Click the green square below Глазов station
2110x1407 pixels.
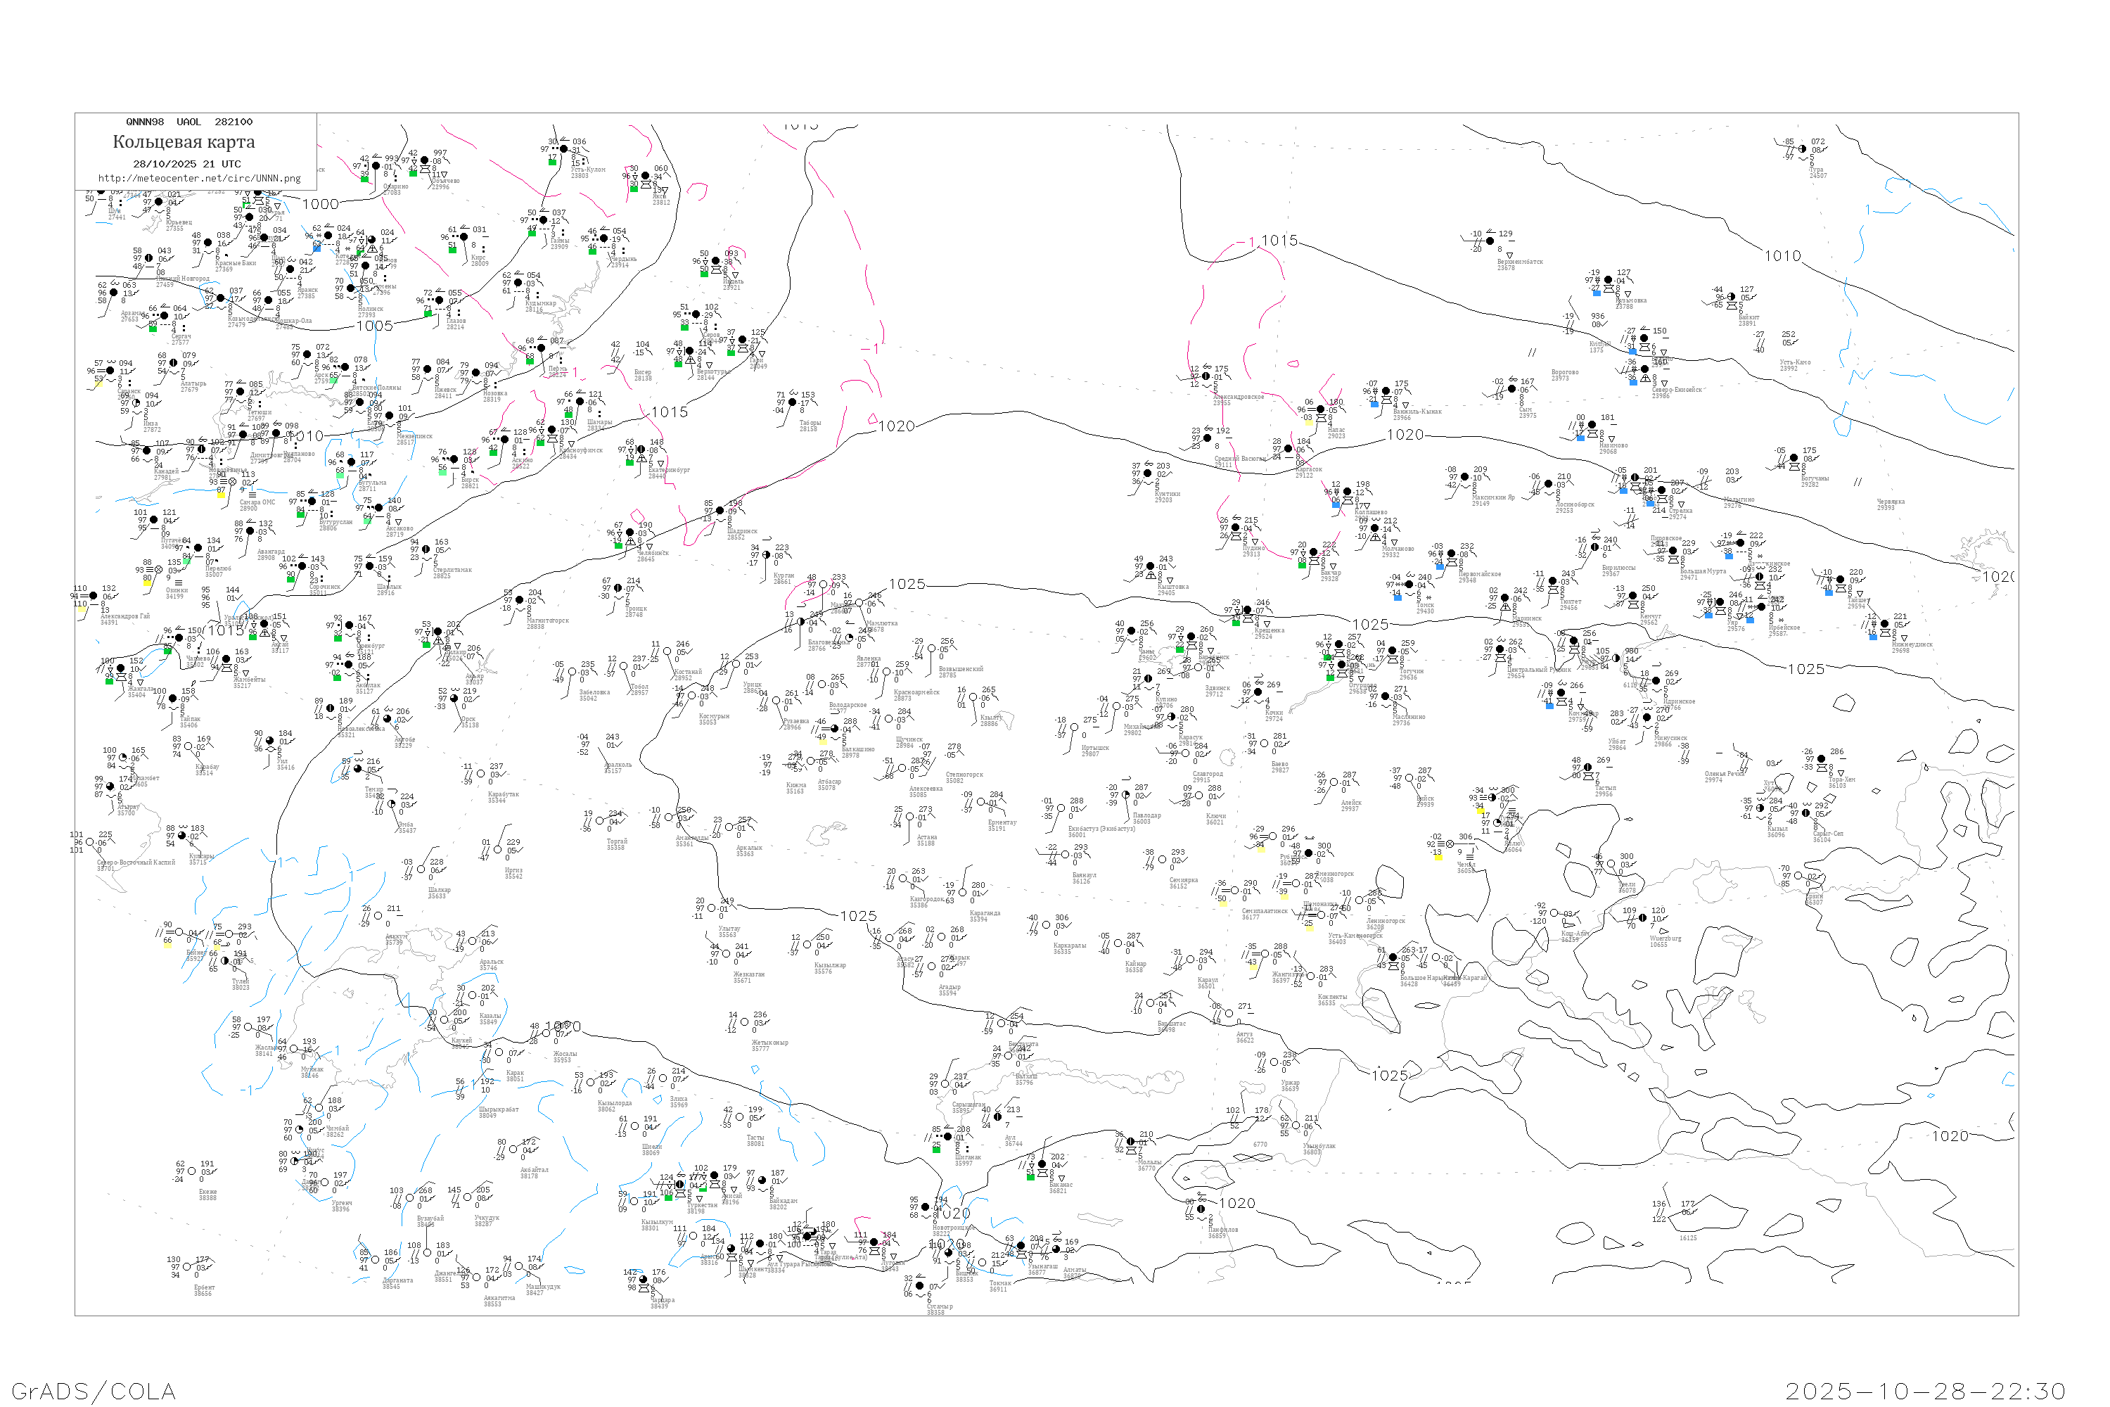[428, 312]
